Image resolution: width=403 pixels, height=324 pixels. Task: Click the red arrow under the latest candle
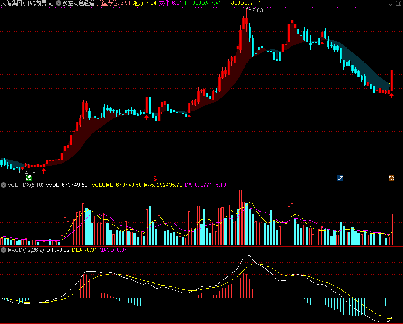point(392,96)
